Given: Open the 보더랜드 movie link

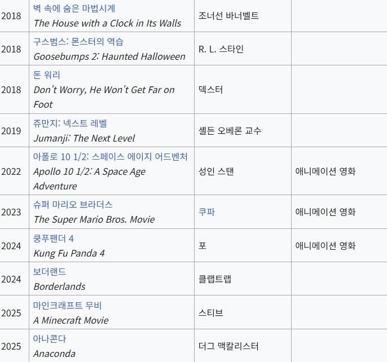Looking at the screenshot, I should (x=50, y=272).
